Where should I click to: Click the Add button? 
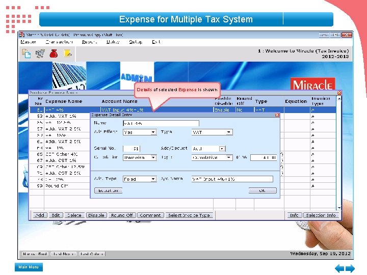click(x=40, y=215)
